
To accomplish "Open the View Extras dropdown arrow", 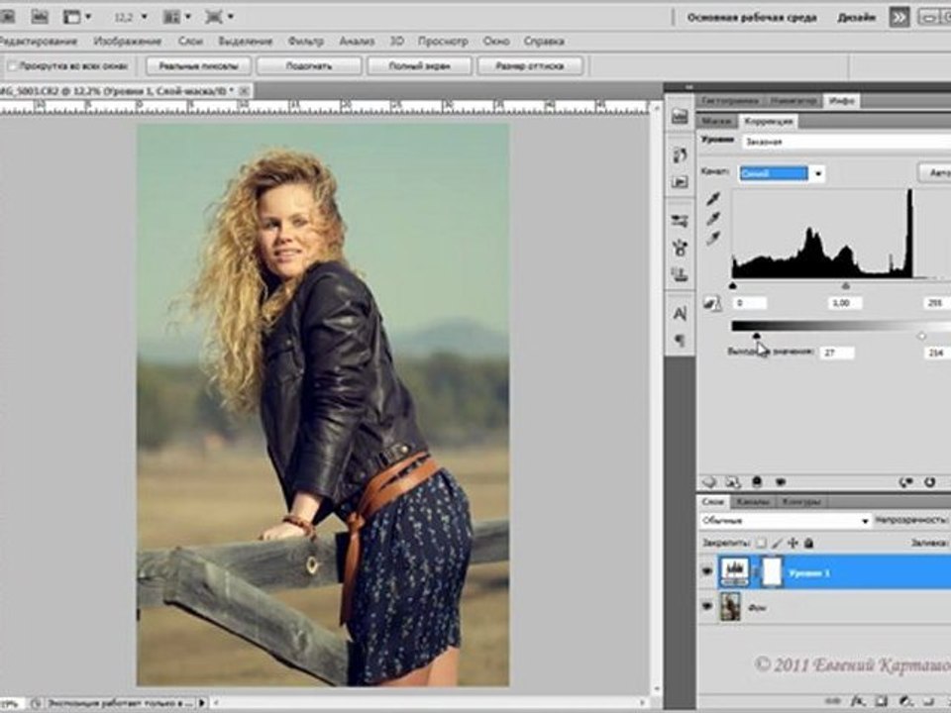I will (88, 17).
